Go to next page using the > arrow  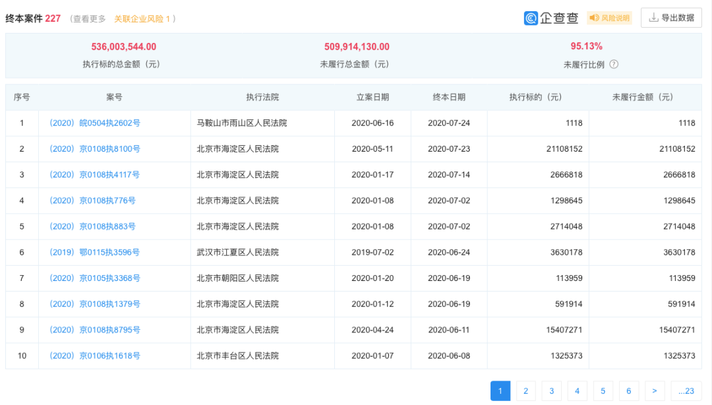coord(655,391)
